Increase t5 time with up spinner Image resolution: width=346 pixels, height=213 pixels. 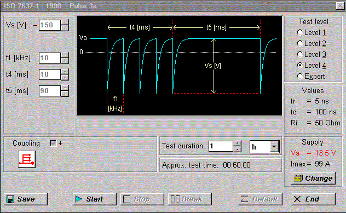click(65, 88)
